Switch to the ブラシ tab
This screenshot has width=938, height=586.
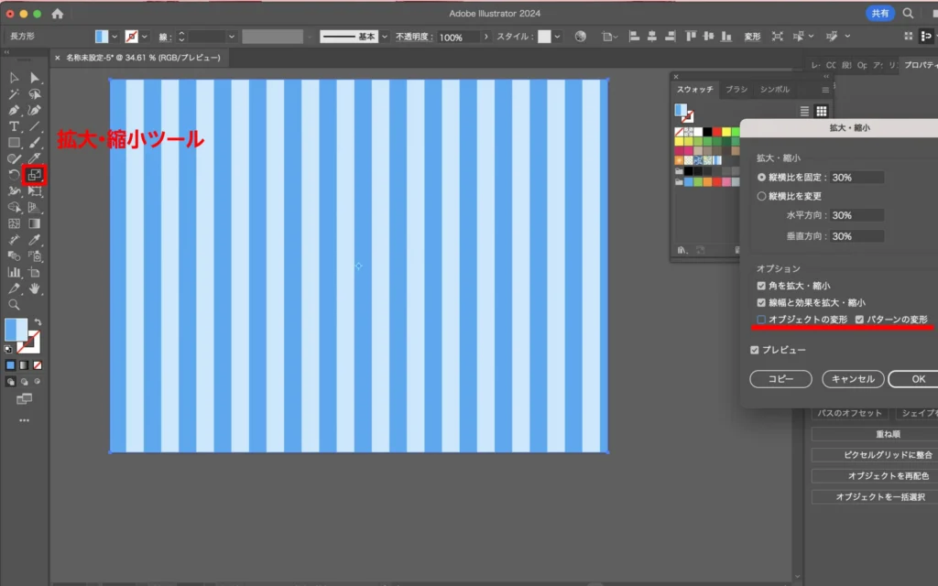click(736, 90)
